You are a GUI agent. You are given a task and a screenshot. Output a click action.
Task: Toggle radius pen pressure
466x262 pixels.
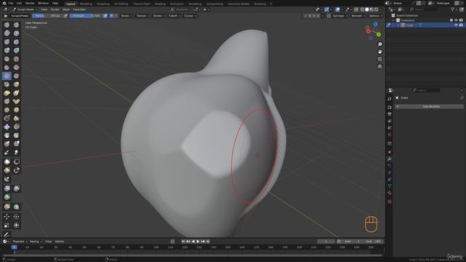[x=66, y=16]
